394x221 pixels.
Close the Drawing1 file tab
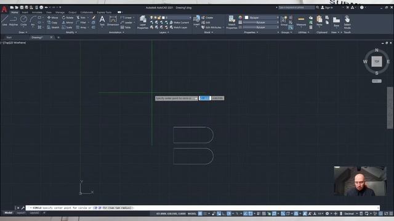point(51,37)
